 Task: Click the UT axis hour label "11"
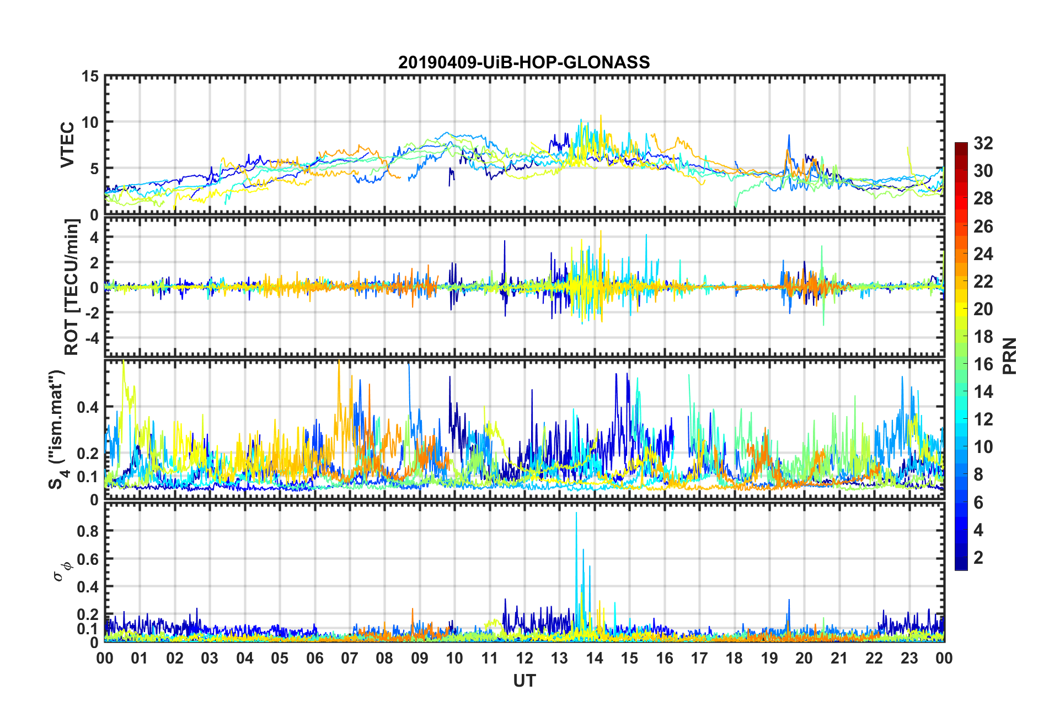490,658
